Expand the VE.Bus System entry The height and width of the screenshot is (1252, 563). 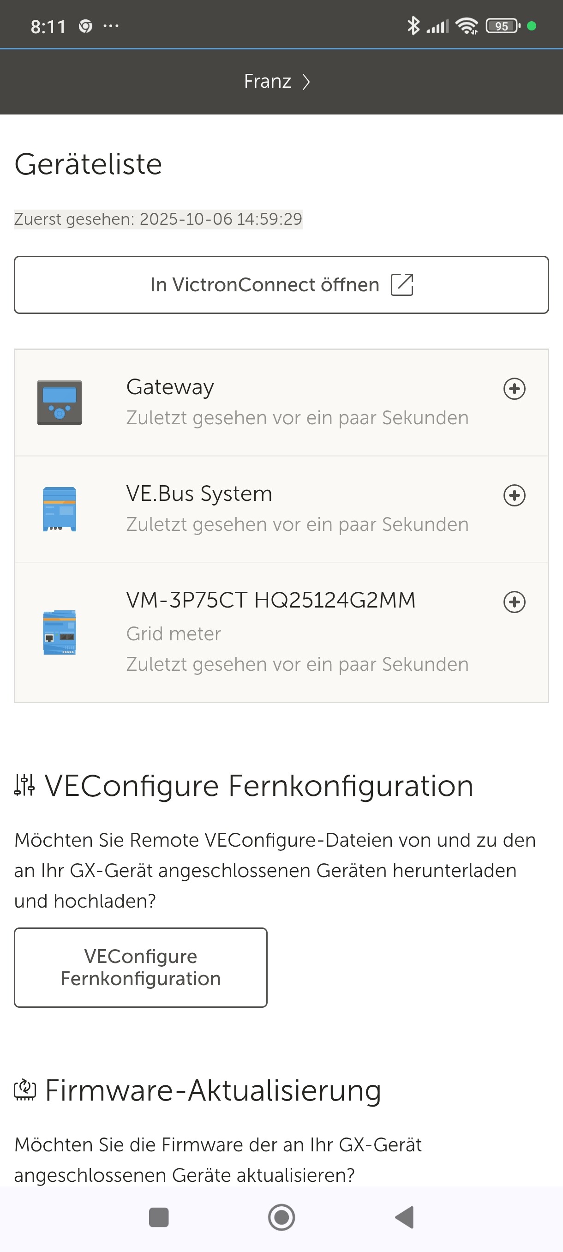[515, 495]
